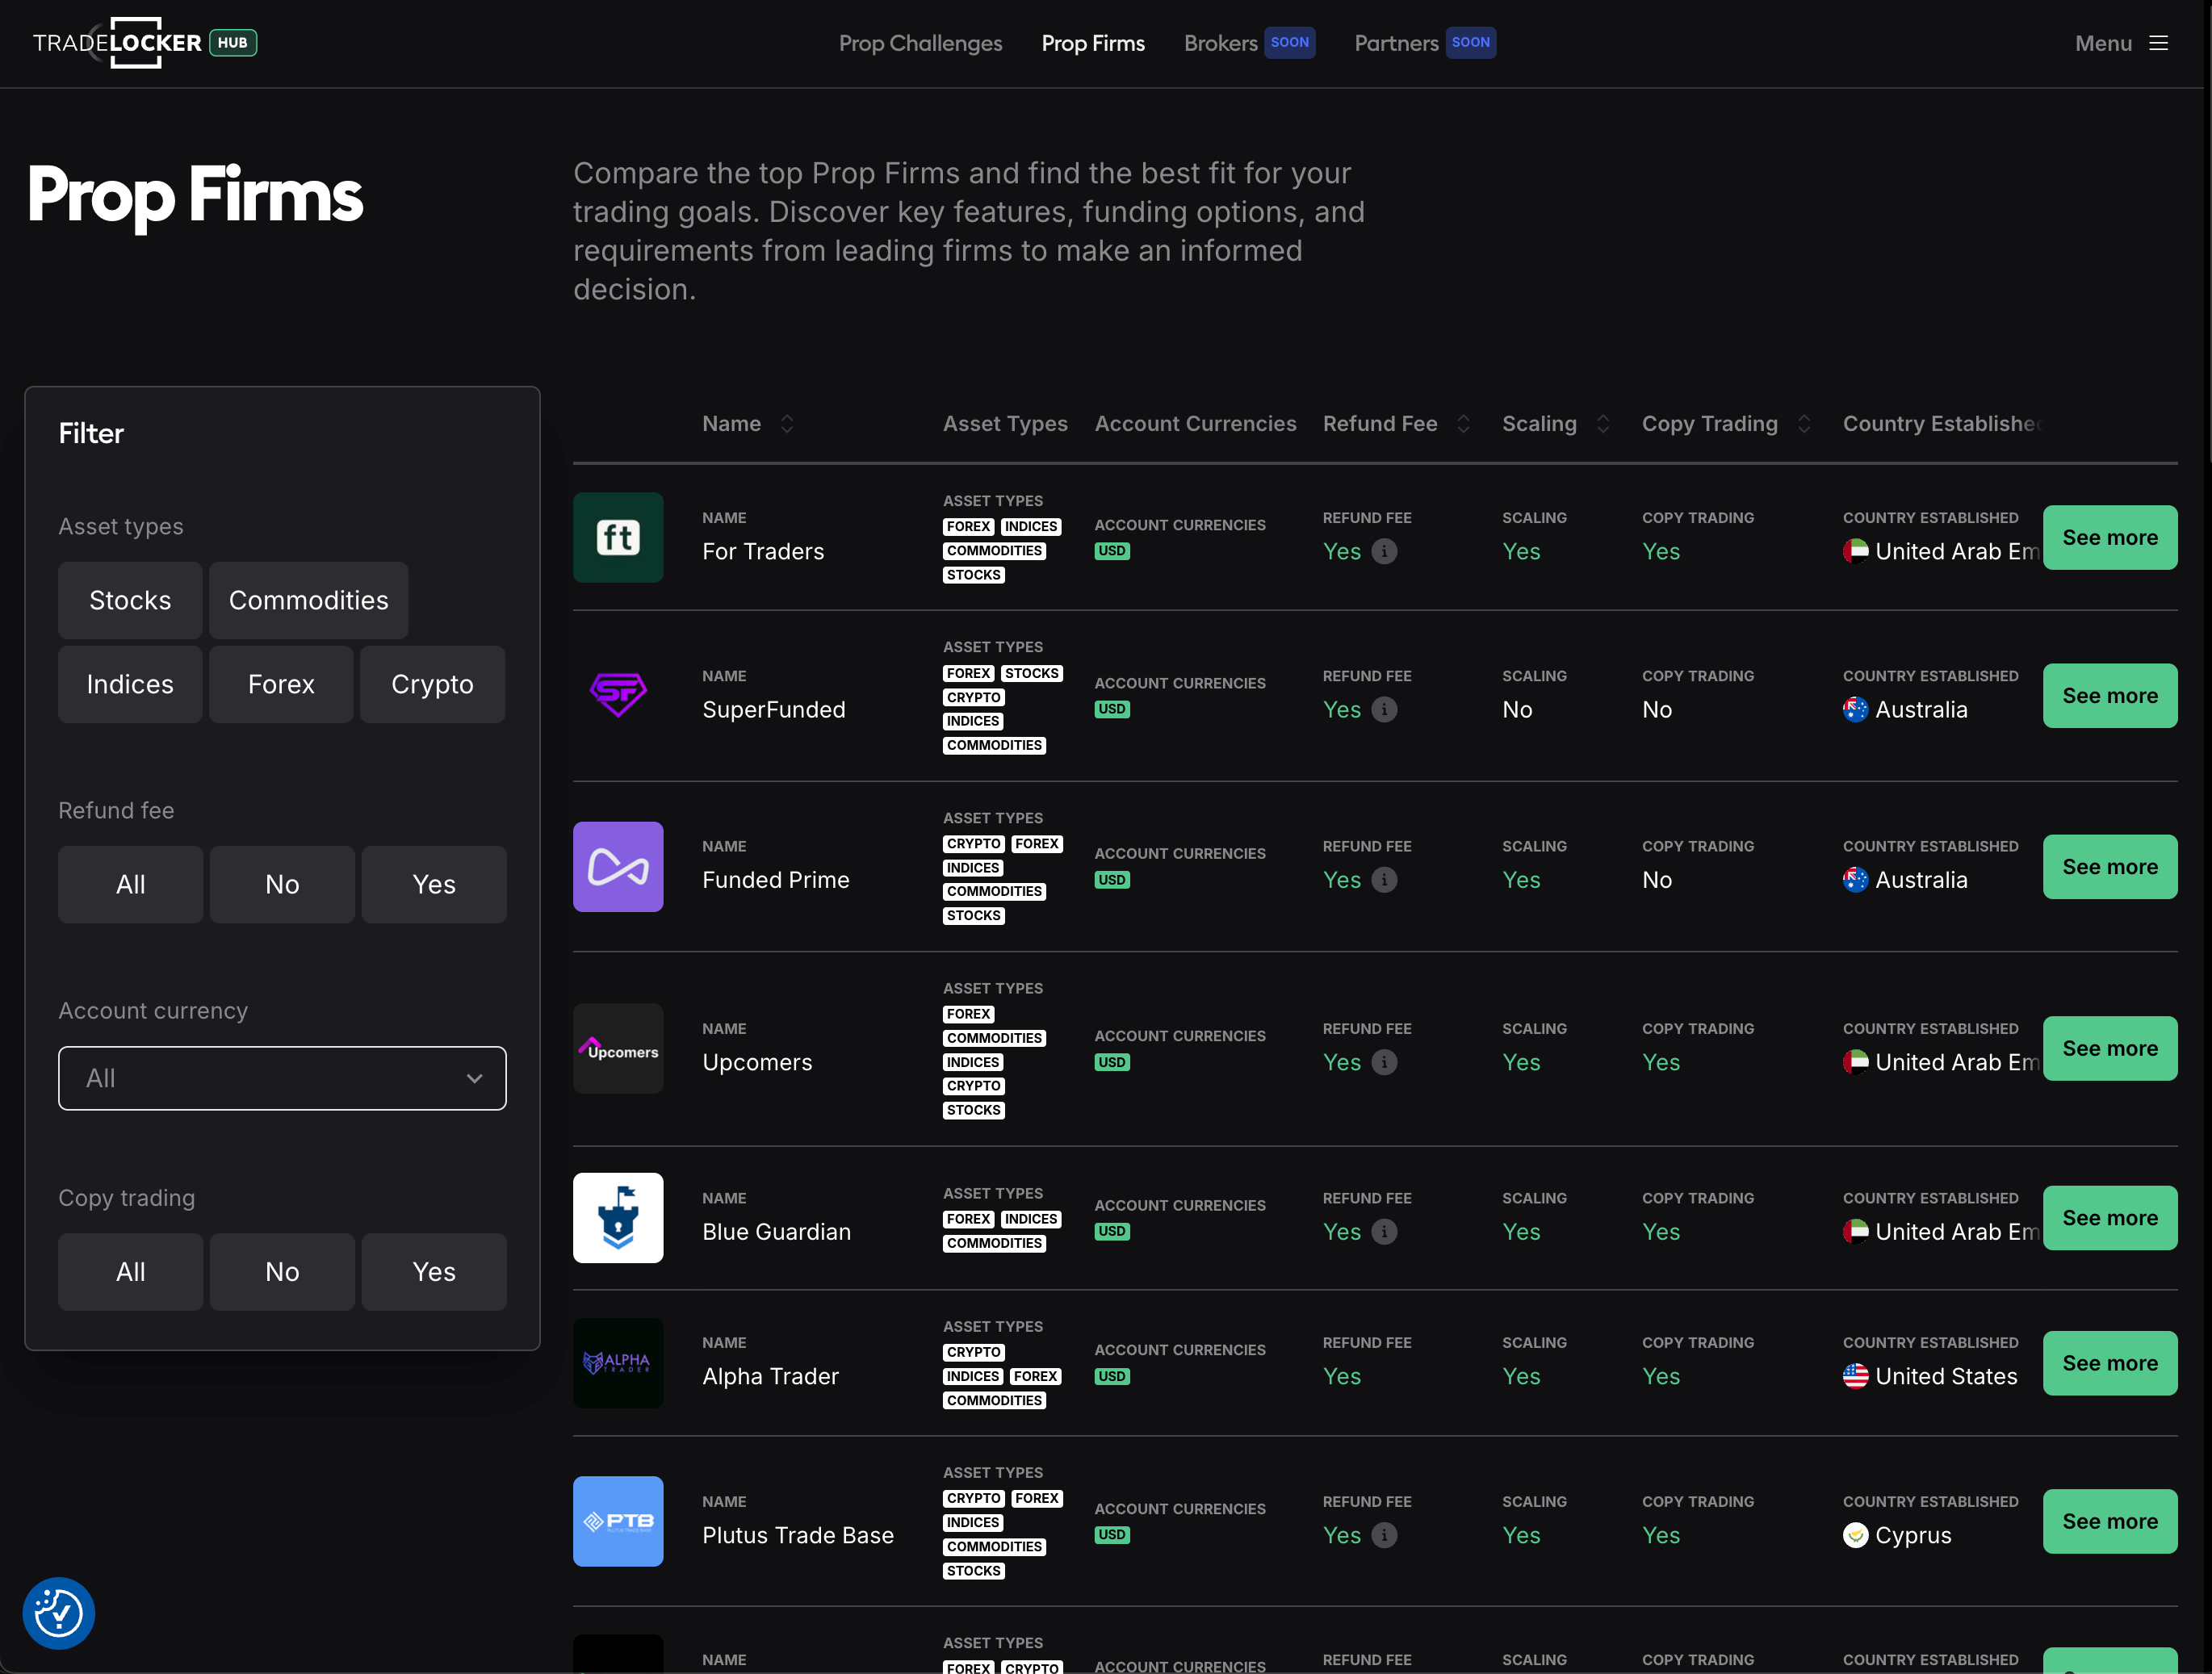Click See more for Upcomers

(x=2110, y=1048)
